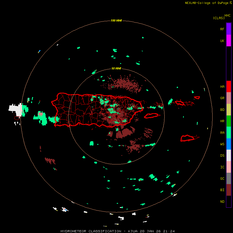Click the BI brown legend swatch
The height and width of the screenshot is (233, 233).
click(x=229, y=190)
